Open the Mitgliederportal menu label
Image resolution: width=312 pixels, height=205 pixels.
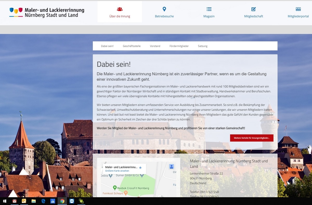[x=298, y=16]
